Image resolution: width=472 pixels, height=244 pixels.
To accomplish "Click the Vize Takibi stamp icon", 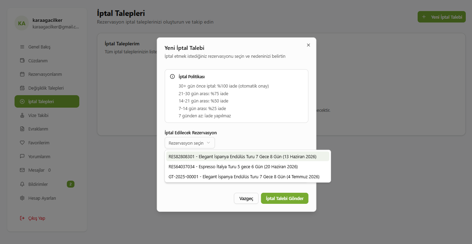I will (22, 115).
